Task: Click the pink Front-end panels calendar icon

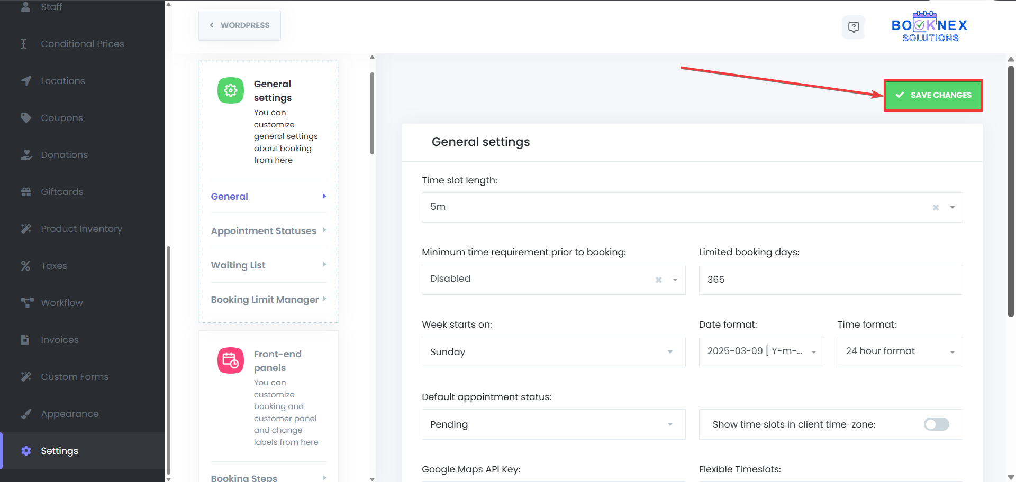Action: click(x=231, y=360)
